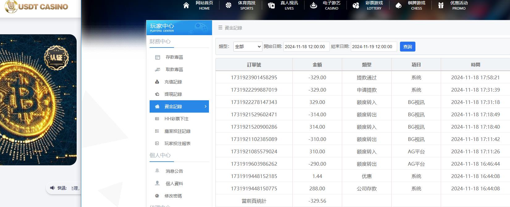Expand the 資金記錄 sidebar chevron
Screen dimensions: 510x207
(x=206, y=106)
